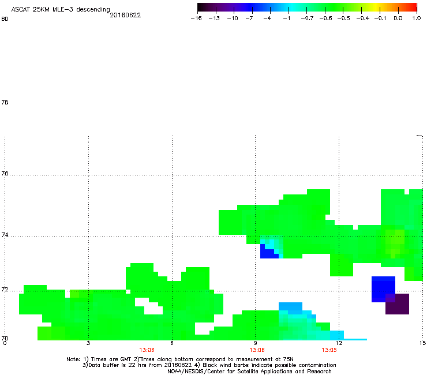Viewport: 427px width, 375px height.
Task: Click the "-0.7" color scale label
Action: pos(307,18)
